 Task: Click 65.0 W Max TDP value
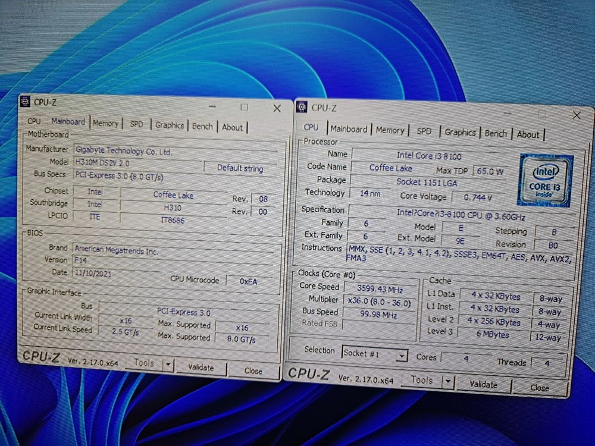point(490,172)
